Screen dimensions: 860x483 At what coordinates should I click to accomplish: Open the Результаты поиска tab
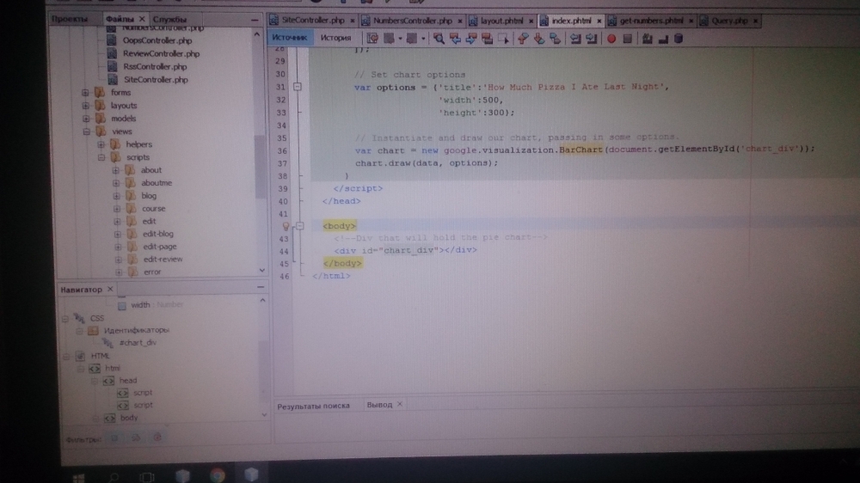313,405
